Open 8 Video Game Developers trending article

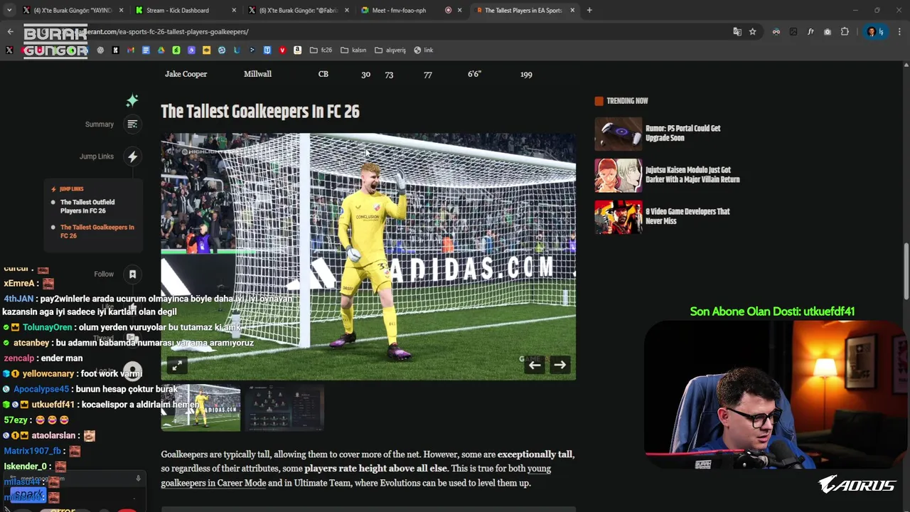pyautogui.click(x=687, y=216)
